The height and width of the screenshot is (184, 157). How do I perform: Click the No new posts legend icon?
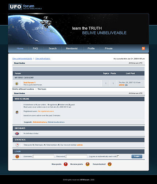tap(88, 164)
